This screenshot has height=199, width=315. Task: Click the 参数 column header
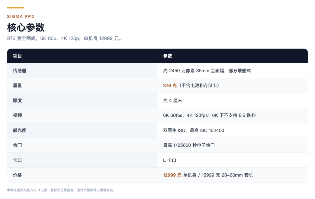[167, 56]
